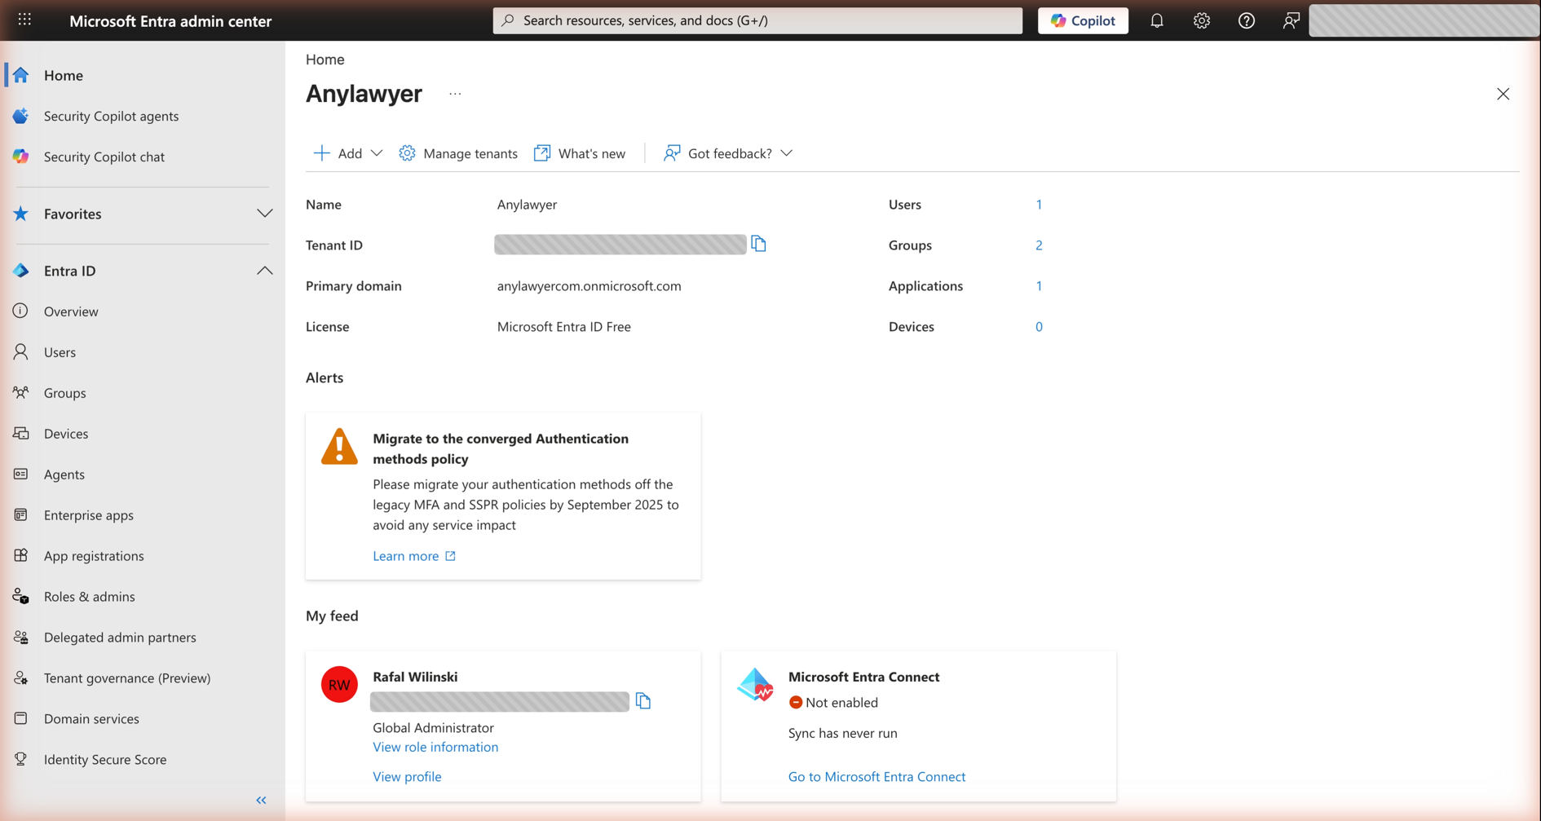Click the Microsoft Entra admin center title

(x=170, y=21)
